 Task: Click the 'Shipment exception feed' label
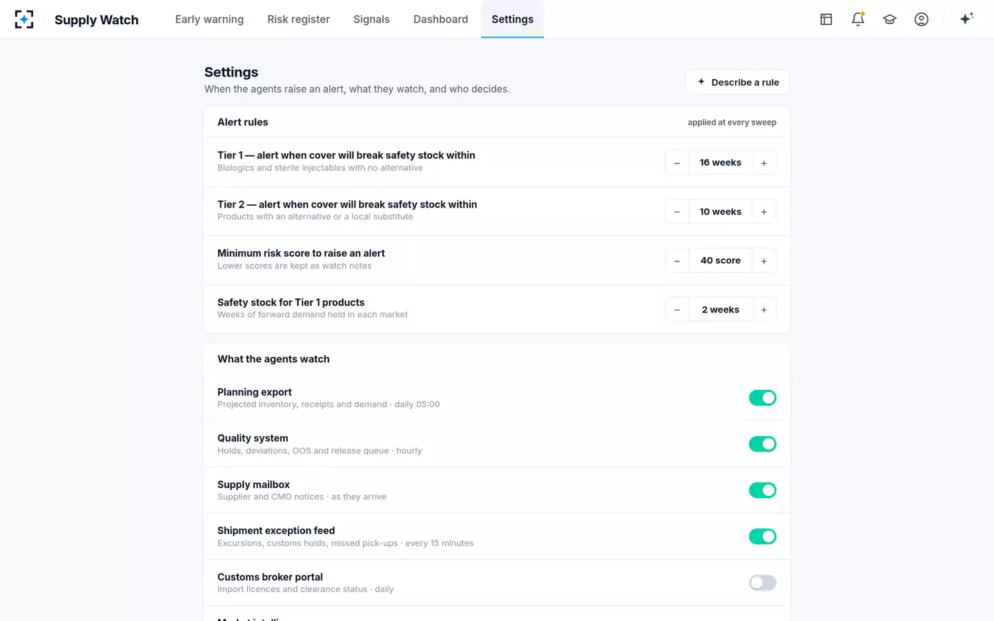tap(276, 531)
